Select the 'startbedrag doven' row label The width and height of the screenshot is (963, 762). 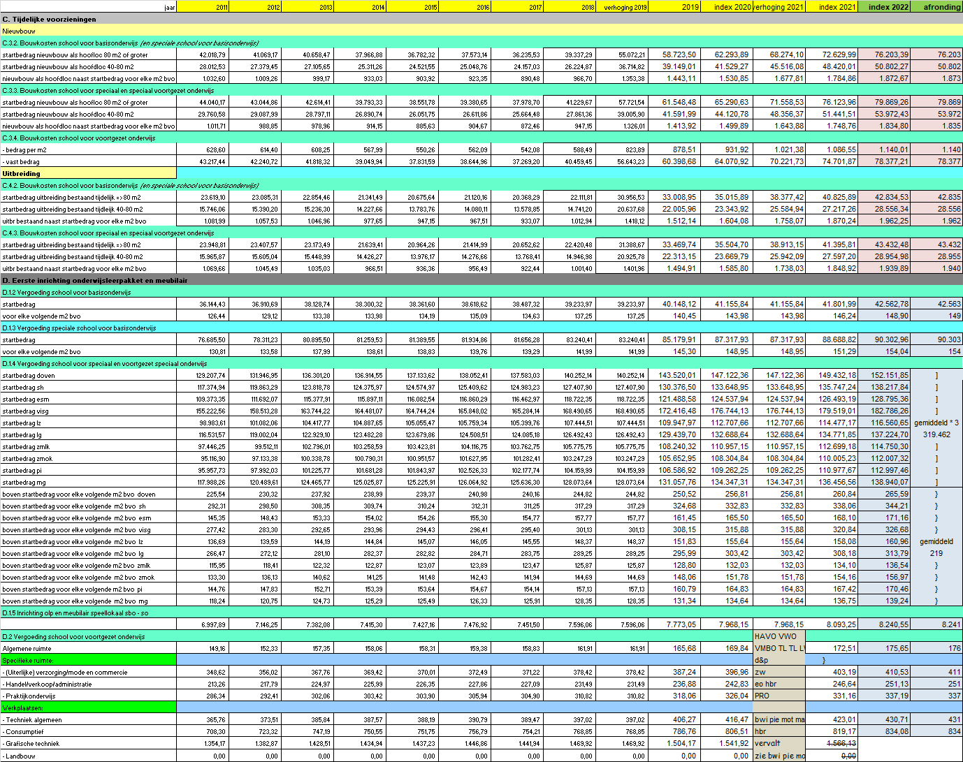(x=88, y=375)
